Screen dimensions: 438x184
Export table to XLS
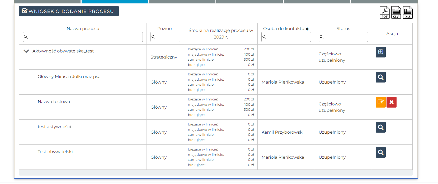click(408, 12)
